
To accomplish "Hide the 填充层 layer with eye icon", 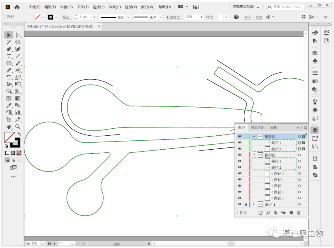I will click(x=240, y=136).
